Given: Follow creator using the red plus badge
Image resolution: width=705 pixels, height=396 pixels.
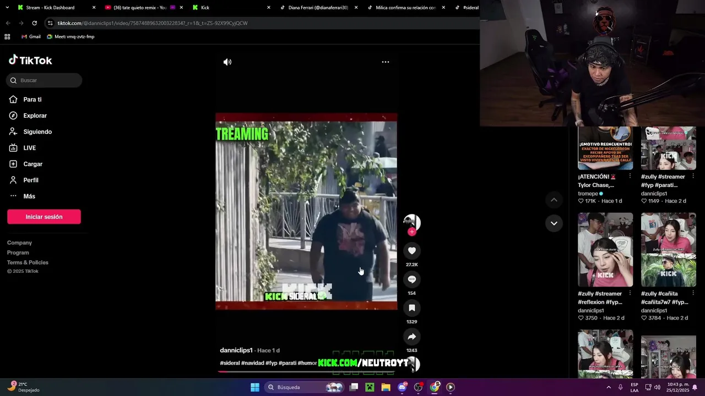Looking at the screenshot, I should click(411, 232).
